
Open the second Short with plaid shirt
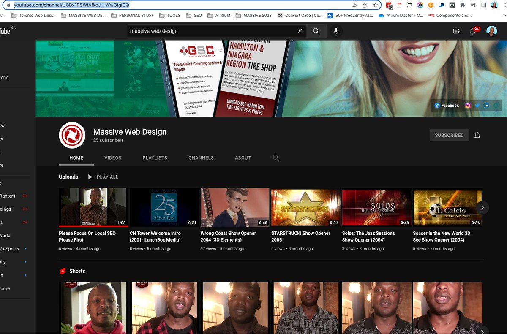164,308
